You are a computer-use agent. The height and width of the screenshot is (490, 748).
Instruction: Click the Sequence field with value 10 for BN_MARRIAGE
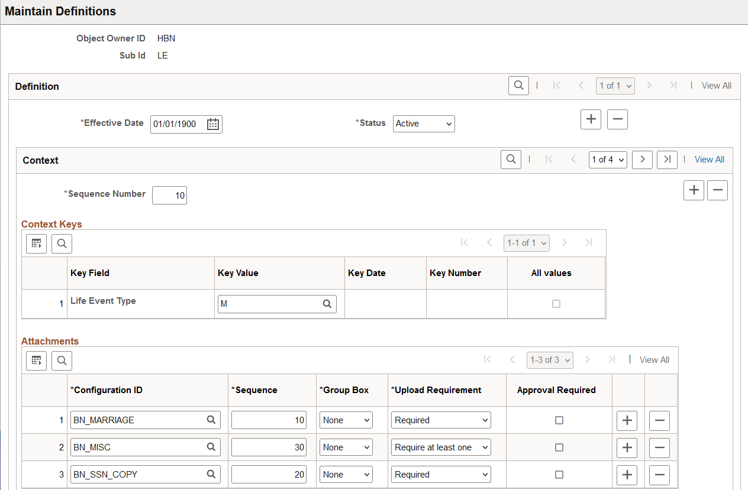(x=269, y=420)
